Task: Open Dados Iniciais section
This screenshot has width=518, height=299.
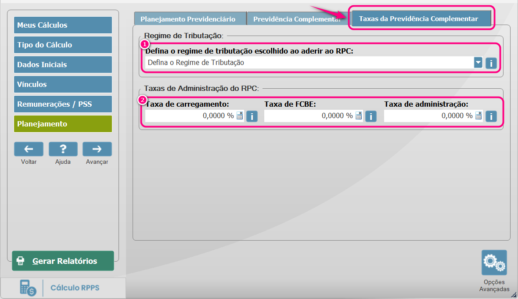Action: (63, 65)
